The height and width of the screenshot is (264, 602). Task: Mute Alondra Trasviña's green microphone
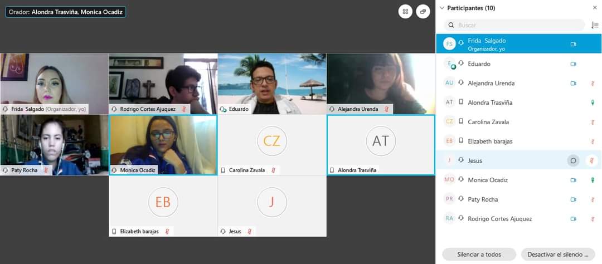point(592,102)
